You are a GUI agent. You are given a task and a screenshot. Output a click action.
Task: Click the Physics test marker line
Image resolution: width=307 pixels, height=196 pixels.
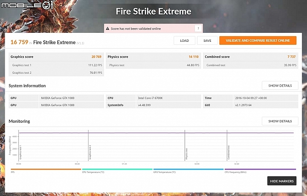pyautogui.click(x=185, y=146)
